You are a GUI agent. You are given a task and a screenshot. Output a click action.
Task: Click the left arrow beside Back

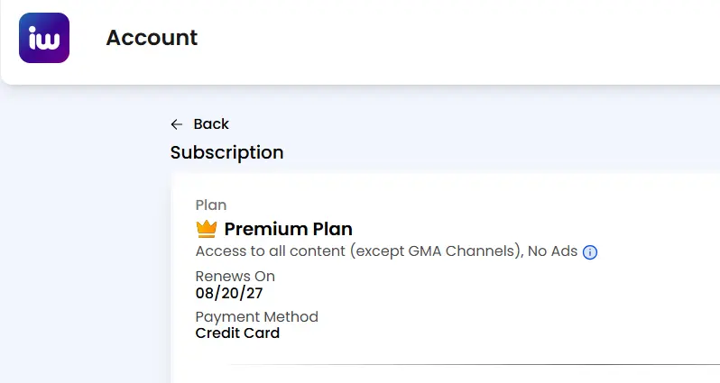176,124
